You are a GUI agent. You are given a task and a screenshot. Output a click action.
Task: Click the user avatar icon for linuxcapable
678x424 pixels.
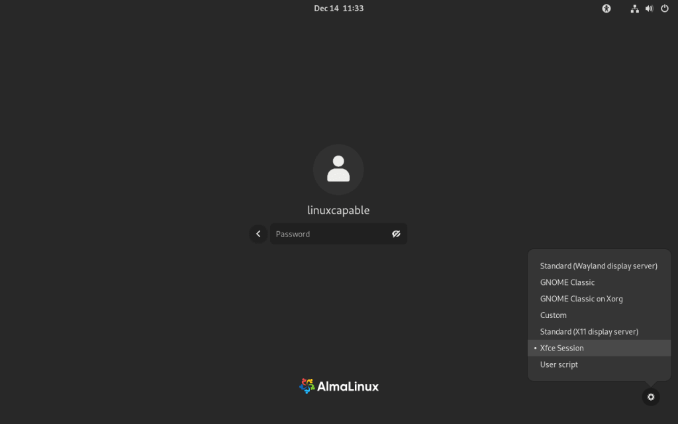click(x=338, y=169)
